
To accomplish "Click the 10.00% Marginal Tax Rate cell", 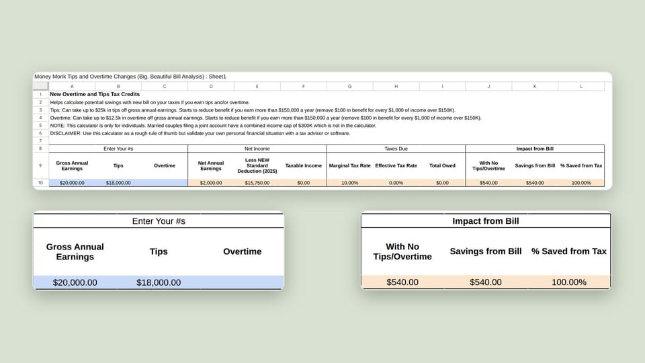I will coord(349,183).
